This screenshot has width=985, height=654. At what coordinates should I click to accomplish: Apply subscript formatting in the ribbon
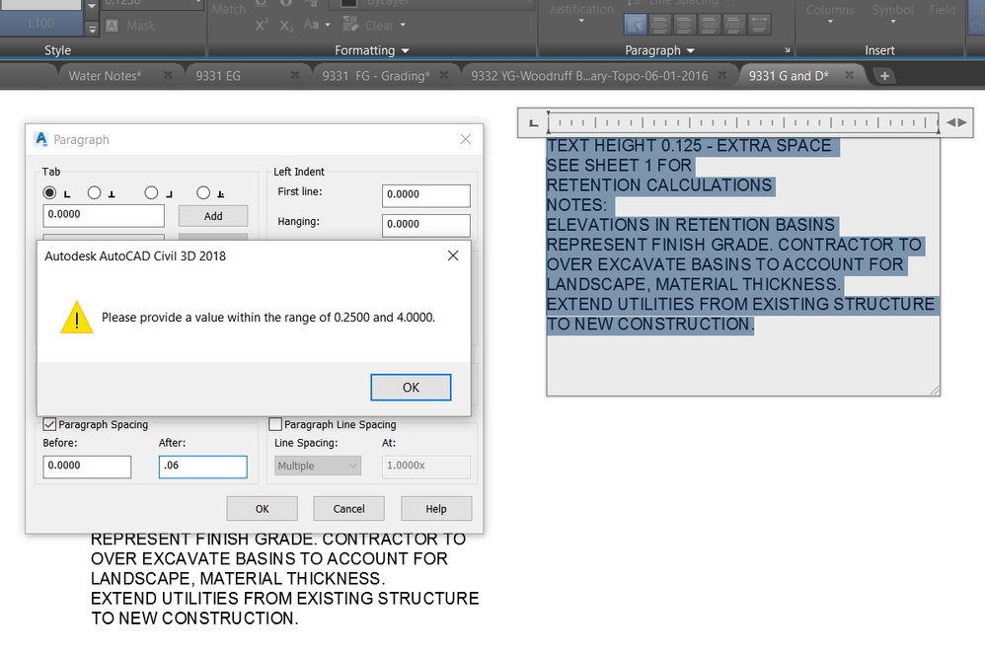[286, 26]
